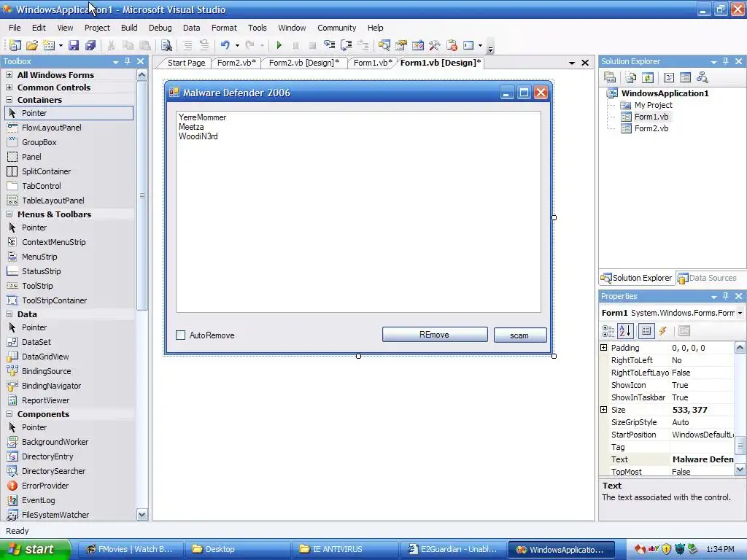
Task: Start debugging with the green play icon
Action: click(279, 45)
